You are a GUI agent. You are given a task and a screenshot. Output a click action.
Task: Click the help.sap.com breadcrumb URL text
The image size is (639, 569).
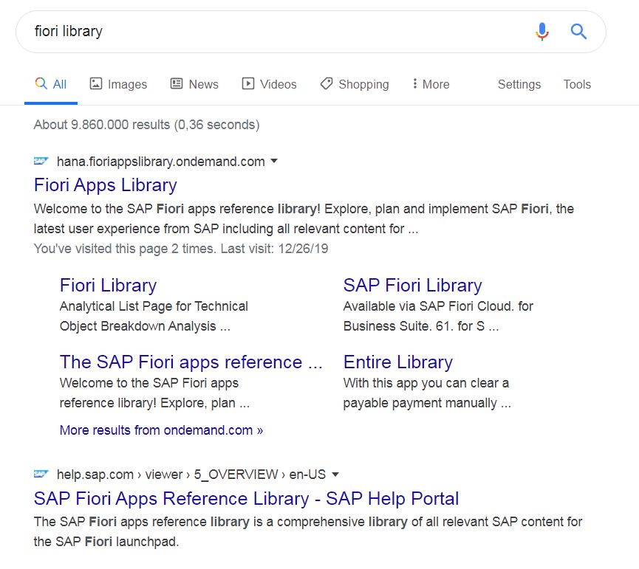pos(191,474)
